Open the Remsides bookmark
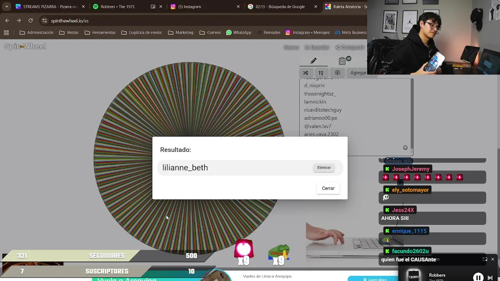Viewport: 500px width, 281px height. click(x=268, y=32)
